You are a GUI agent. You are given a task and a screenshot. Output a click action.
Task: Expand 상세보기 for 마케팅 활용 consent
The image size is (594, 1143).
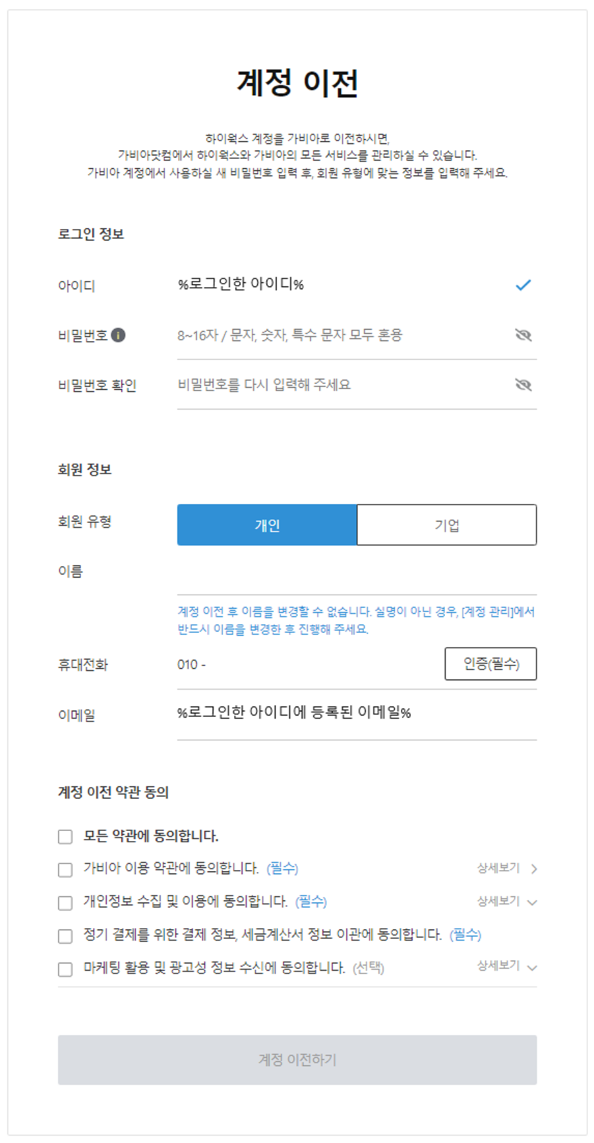(507, 966)
